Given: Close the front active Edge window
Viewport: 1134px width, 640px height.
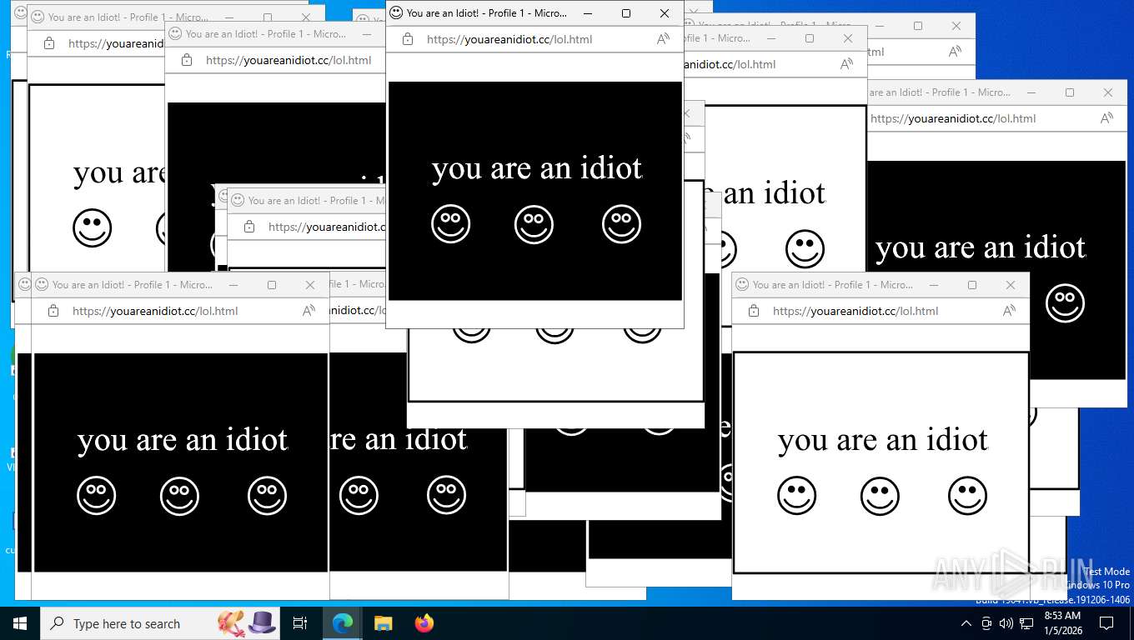Looking at the screenshot, I should pos(665,13).
